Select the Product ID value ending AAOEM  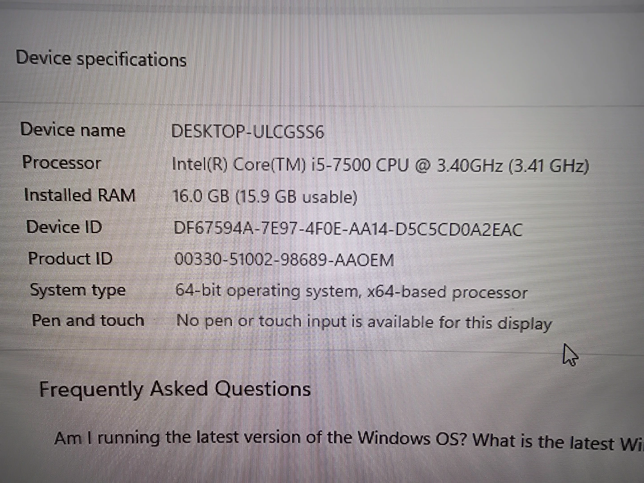click(x=284, y=260)
